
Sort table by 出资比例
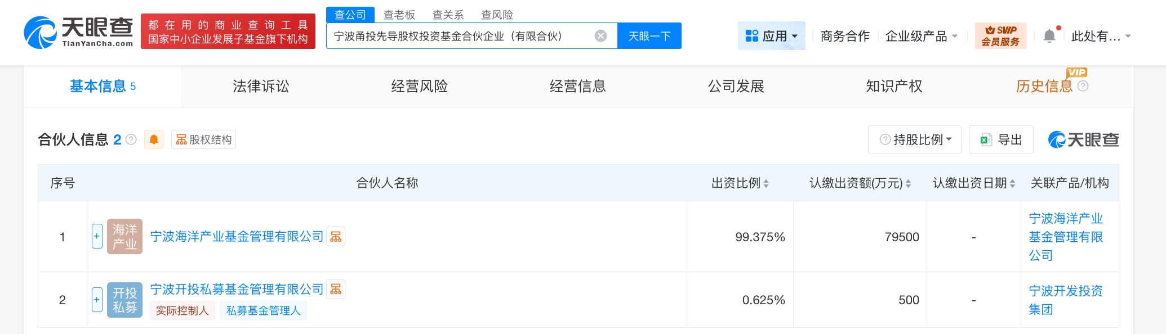click(766, 183)
